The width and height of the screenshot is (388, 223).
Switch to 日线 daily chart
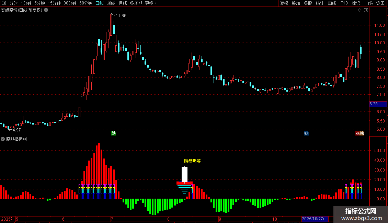100,3
